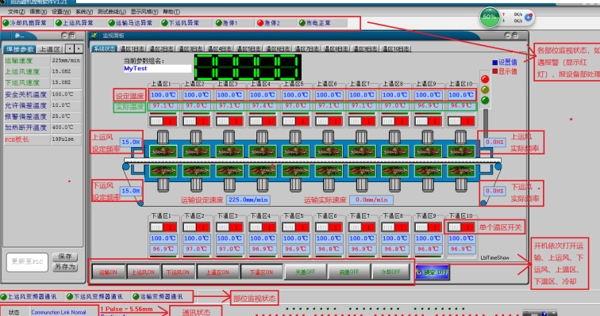This screenshot has height=316, width=600.
Task: Click the 50% green network speed circle
Action: [x=490, y=17]
